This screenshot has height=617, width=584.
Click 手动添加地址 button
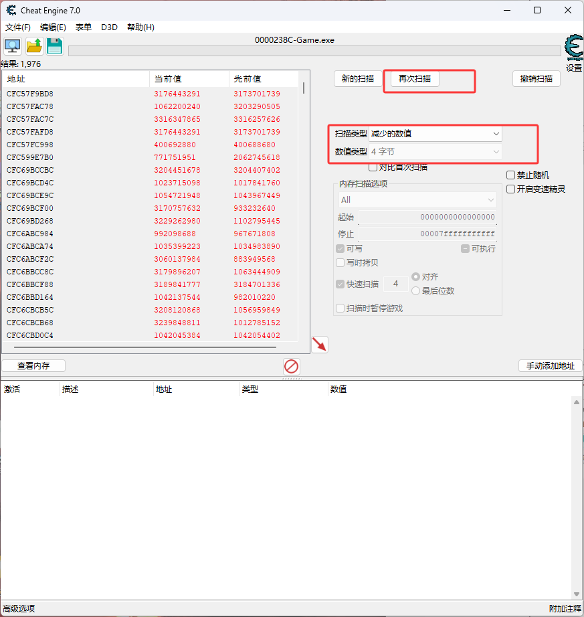coord(550,366)
